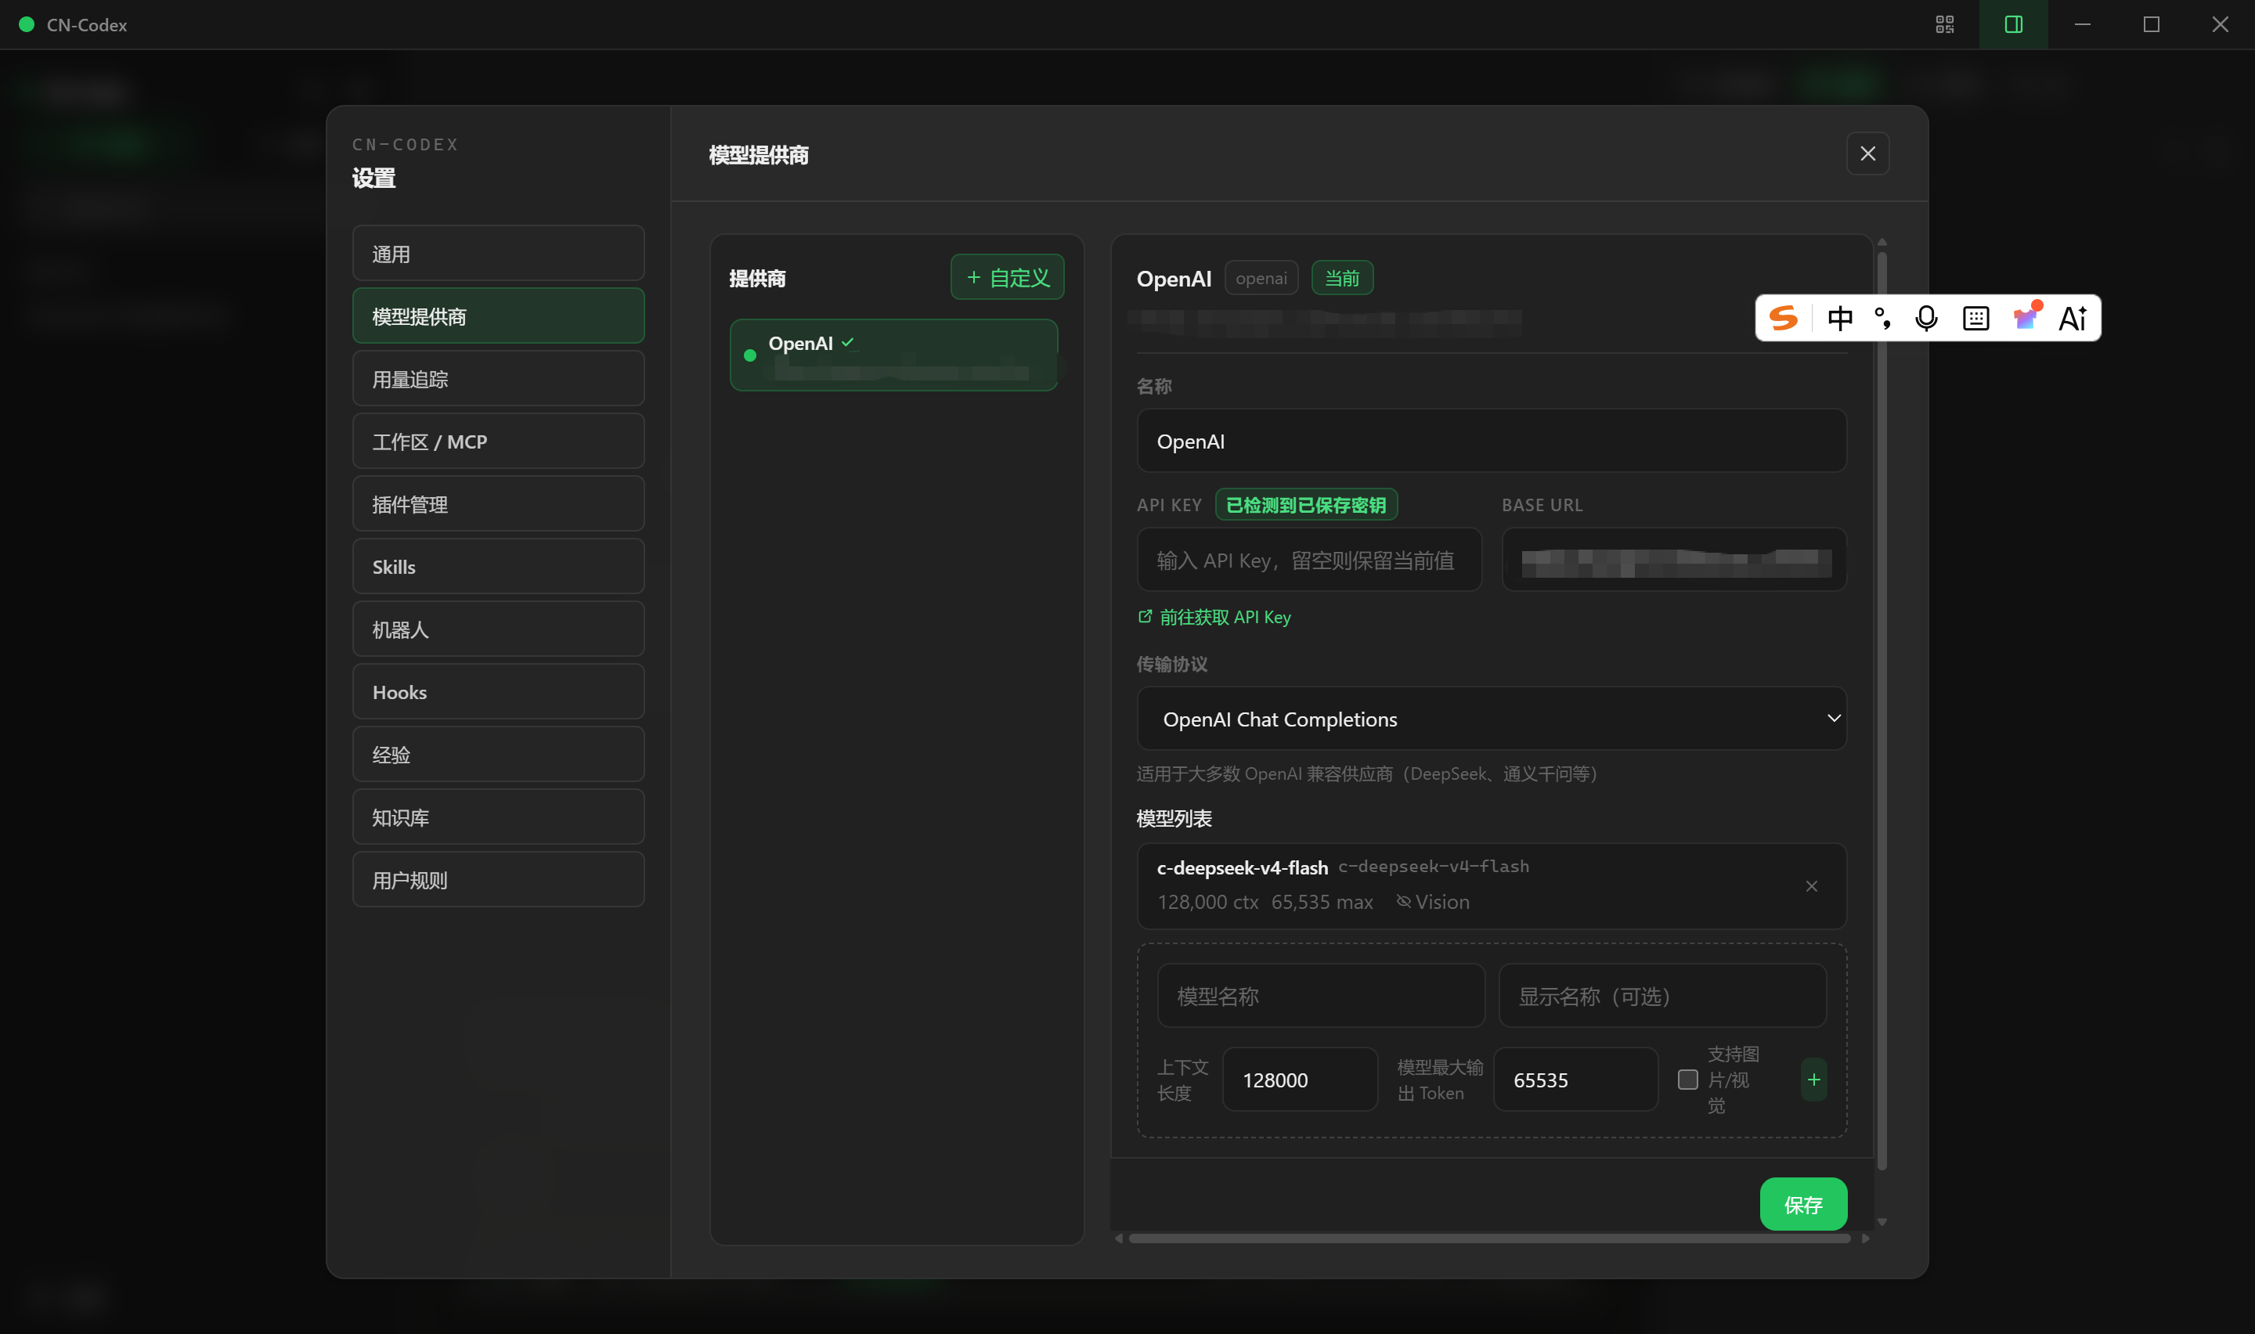
Task: Save settings with the 保存 button
Action: (1803, 1205)
